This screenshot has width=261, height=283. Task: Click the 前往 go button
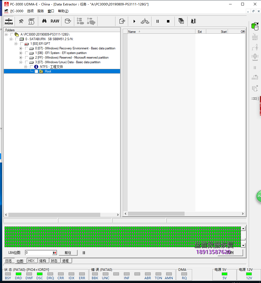68,253
